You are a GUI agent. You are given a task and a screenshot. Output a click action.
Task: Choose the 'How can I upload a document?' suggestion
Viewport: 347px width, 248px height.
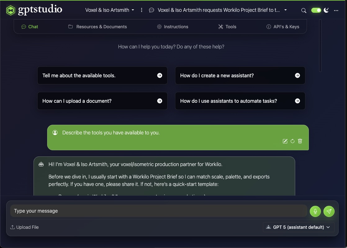click(x=102, y=101)
